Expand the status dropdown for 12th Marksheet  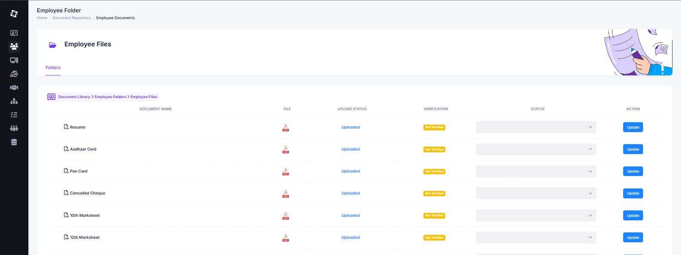pyautogui.click(x=536, y=238)
